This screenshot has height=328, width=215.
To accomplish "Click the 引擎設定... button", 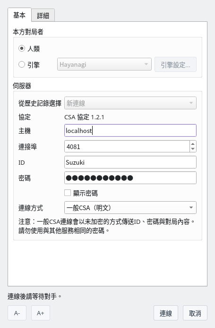I will click(x=175, y=65).
